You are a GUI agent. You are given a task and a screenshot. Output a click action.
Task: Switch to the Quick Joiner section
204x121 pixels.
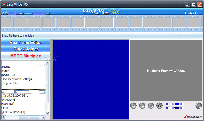[x=26, y=49]
